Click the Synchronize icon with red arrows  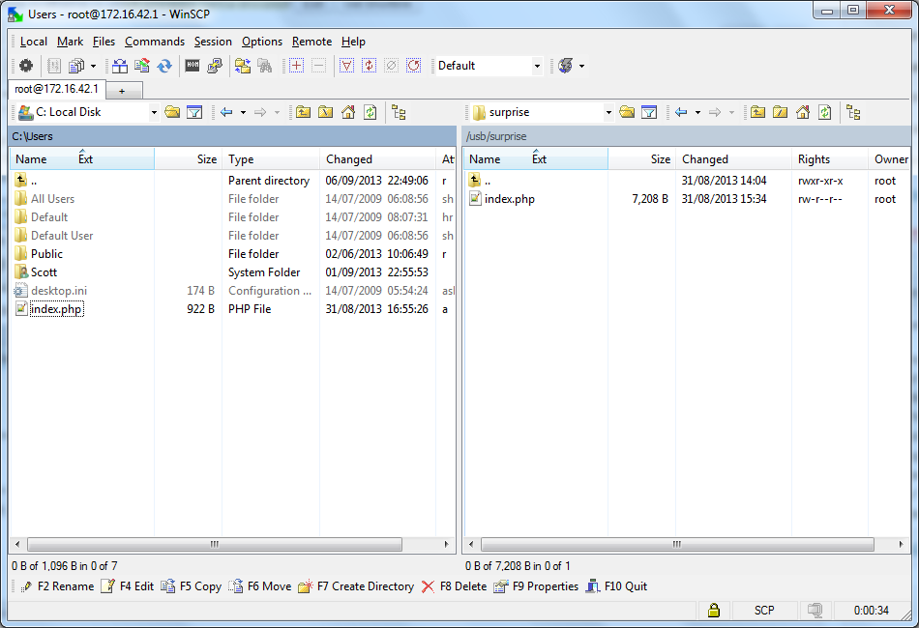pos(142,66)
